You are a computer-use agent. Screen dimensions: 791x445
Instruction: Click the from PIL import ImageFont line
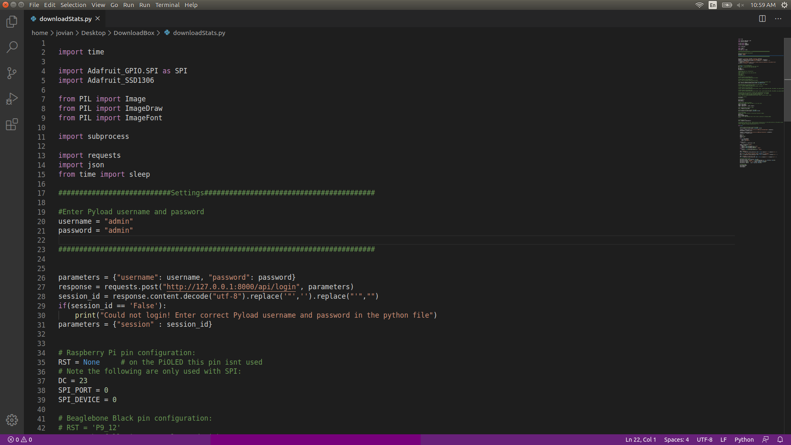pos(110,118)
